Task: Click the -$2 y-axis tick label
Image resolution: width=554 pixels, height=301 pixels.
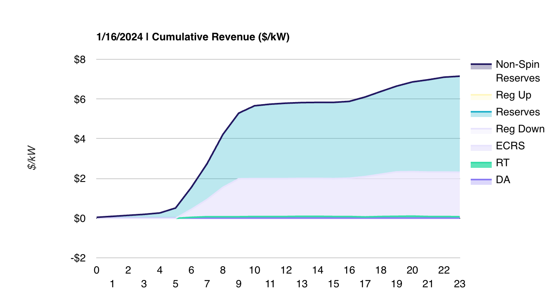Action: click(78, 258)
